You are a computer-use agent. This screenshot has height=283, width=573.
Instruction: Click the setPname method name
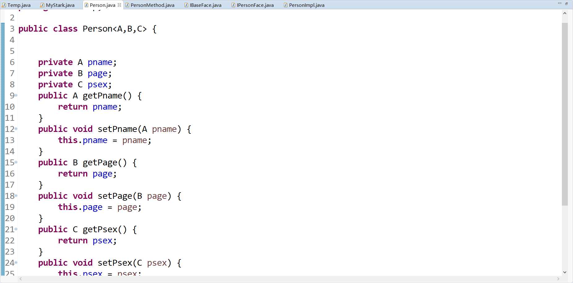[x=117, y=129]
